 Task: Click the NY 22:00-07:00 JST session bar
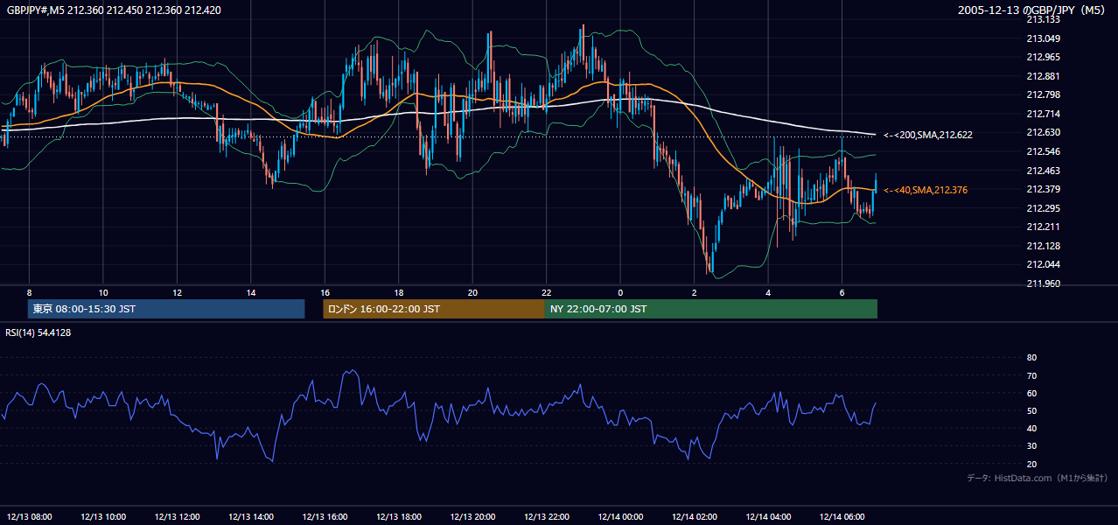click(x=711, y=309)
